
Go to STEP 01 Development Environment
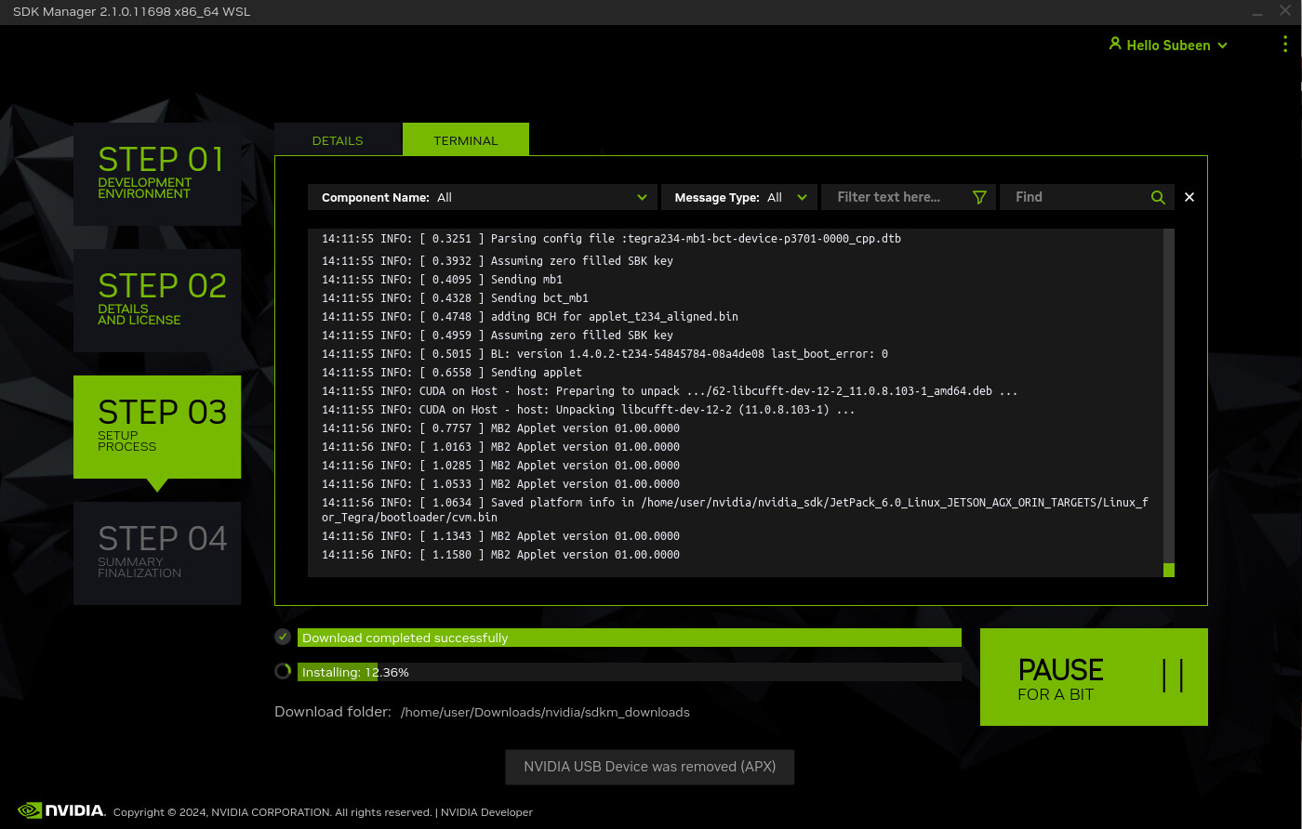(157, 174)
